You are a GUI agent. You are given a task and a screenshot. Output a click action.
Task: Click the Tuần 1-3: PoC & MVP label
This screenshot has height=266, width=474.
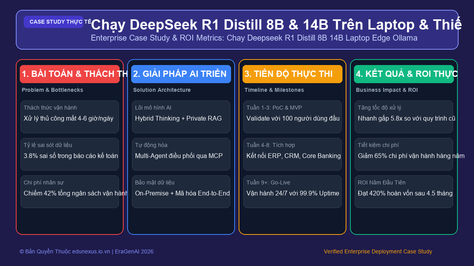click(x=274, y=108)
